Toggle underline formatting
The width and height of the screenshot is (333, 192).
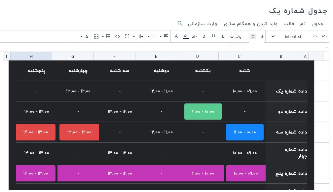(x=213, y=36)
